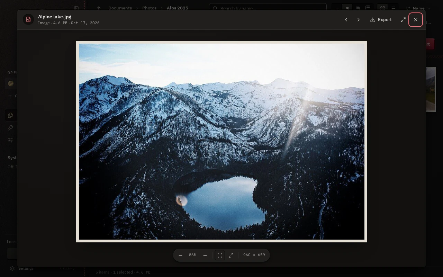Image resolution: width=443 pixels, height=277 pixels.
Task: Toggle fit-to-screen in the zoom toolbar
Action: 220,255
